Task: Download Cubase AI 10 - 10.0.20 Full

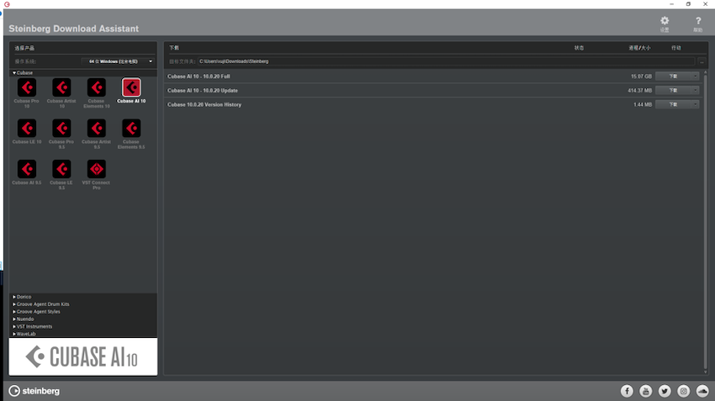Action: coord(677,76)
